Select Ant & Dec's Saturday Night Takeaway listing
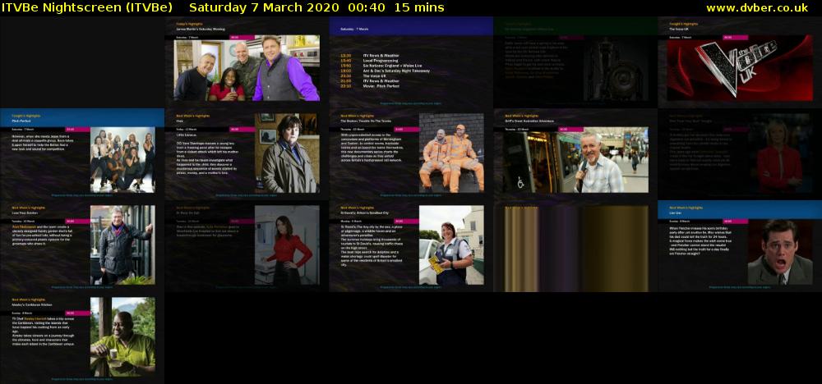 click(386, 71)
